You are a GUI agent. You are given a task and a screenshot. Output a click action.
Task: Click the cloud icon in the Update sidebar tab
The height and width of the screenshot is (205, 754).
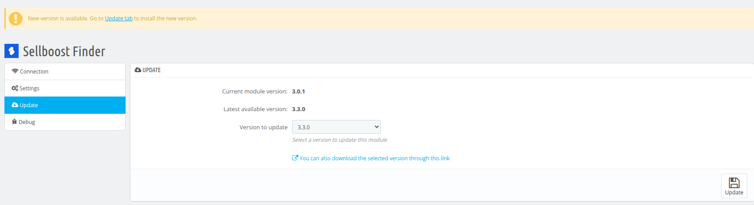click(x=15, y=105)
